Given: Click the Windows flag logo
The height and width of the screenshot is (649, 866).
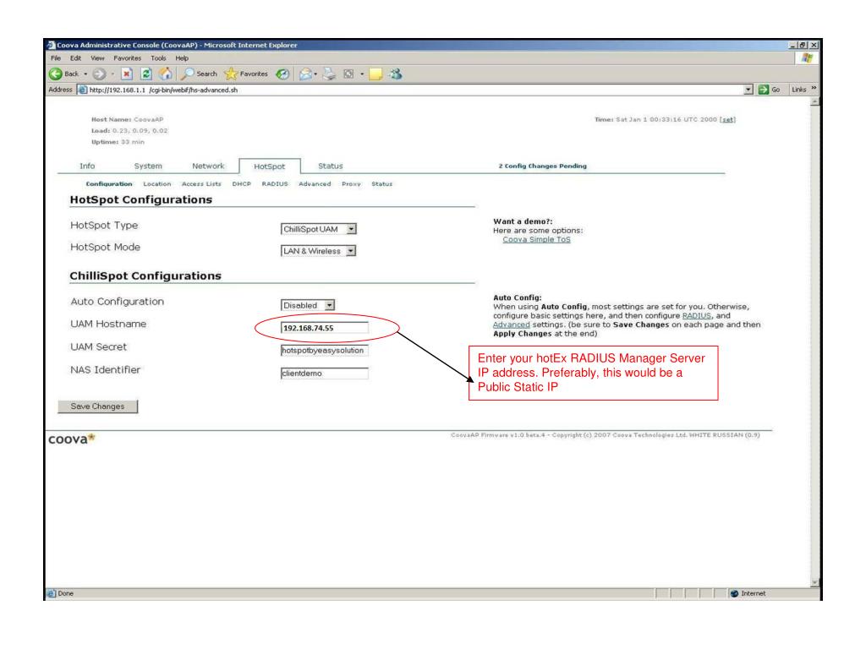Looking at the screenshot, I should pos(807,58).
